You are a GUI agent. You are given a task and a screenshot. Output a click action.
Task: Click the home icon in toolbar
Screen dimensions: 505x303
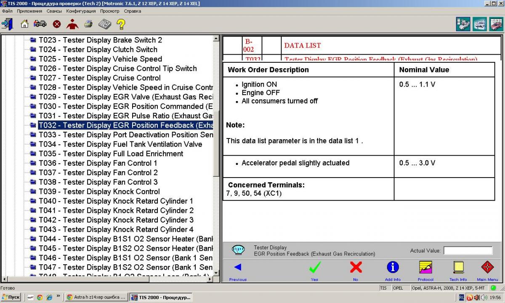coord(24,24)
